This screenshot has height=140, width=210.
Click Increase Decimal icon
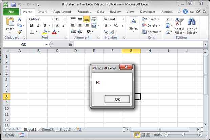click(x=106, y=32)
